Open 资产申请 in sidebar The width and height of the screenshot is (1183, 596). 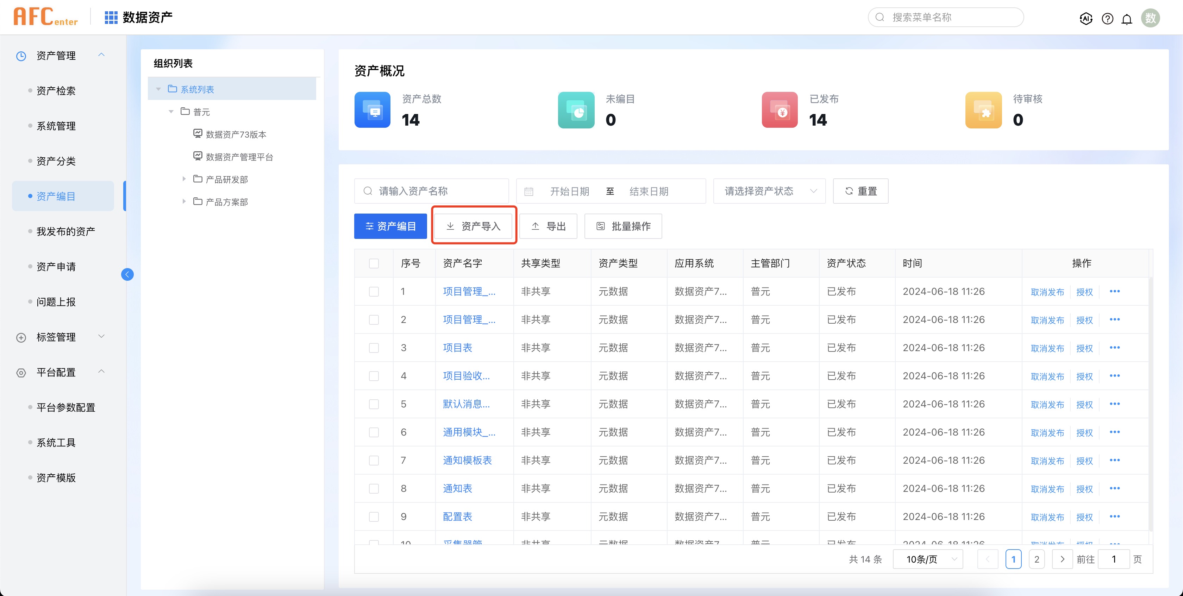click(x=56, y=267)
